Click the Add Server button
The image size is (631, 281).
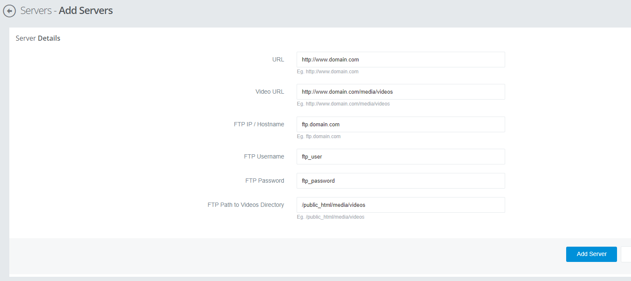tap(591, 254)
